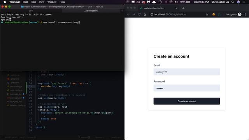
Task: Click the Create an account heading
Action: point(171,56)
